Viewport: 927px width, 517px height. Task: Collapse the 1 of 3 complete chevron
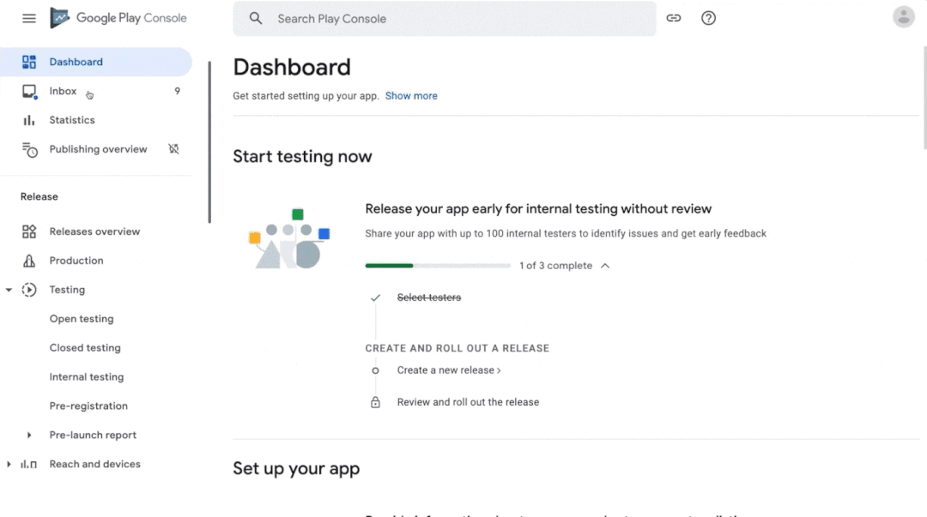click(605, 266)
